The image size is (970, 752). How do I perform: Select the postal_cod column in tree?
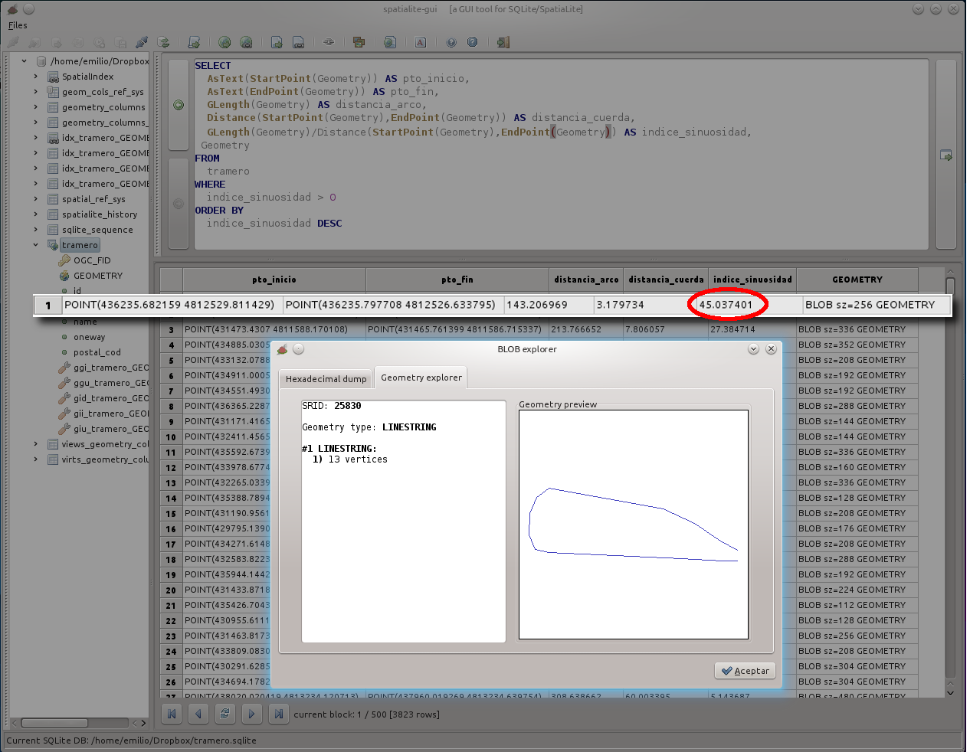click(97, 352)
